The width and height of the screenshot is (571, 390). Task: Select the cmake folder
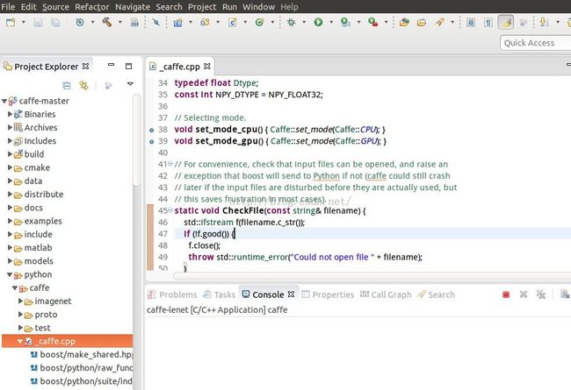tap(37, 167)
